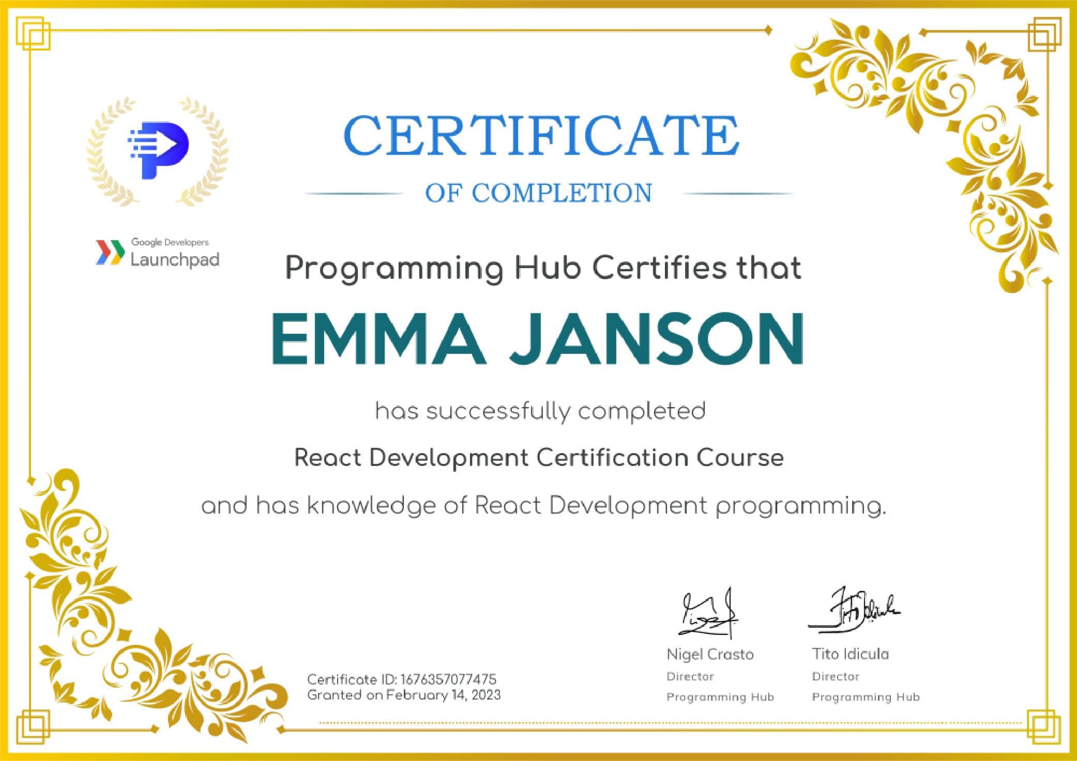1077x761 pixels.
Task: Click the Programming Hub P logo
Action: pos(158,151)
